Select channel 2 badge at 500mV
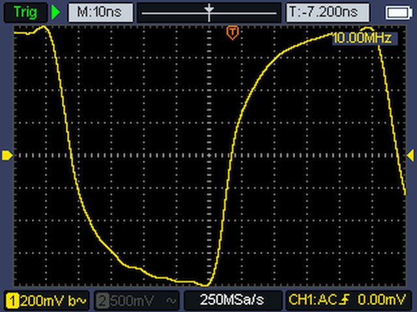The width and height of the screenshot is (417, 312). coord(102,301)
